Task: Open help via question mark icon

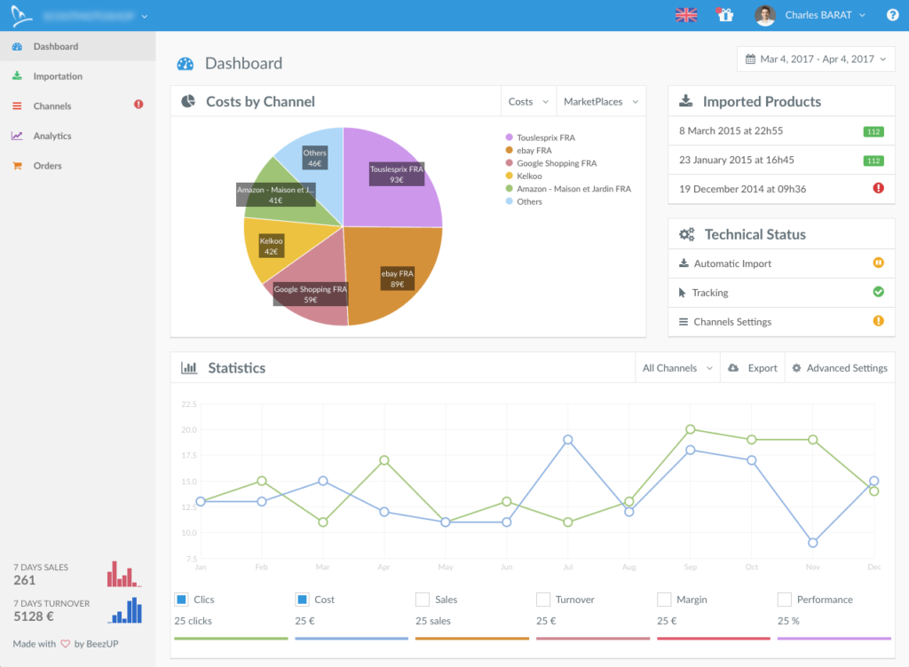Action: pyautogui.click(x=893, y=15)
